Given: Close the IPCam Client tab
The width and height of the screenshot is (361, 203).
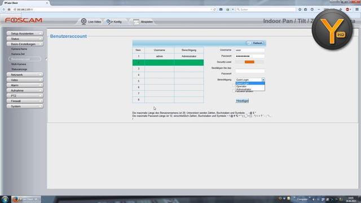Looking at the screenshot, I should pyautogui.click(x=47, y=3).
